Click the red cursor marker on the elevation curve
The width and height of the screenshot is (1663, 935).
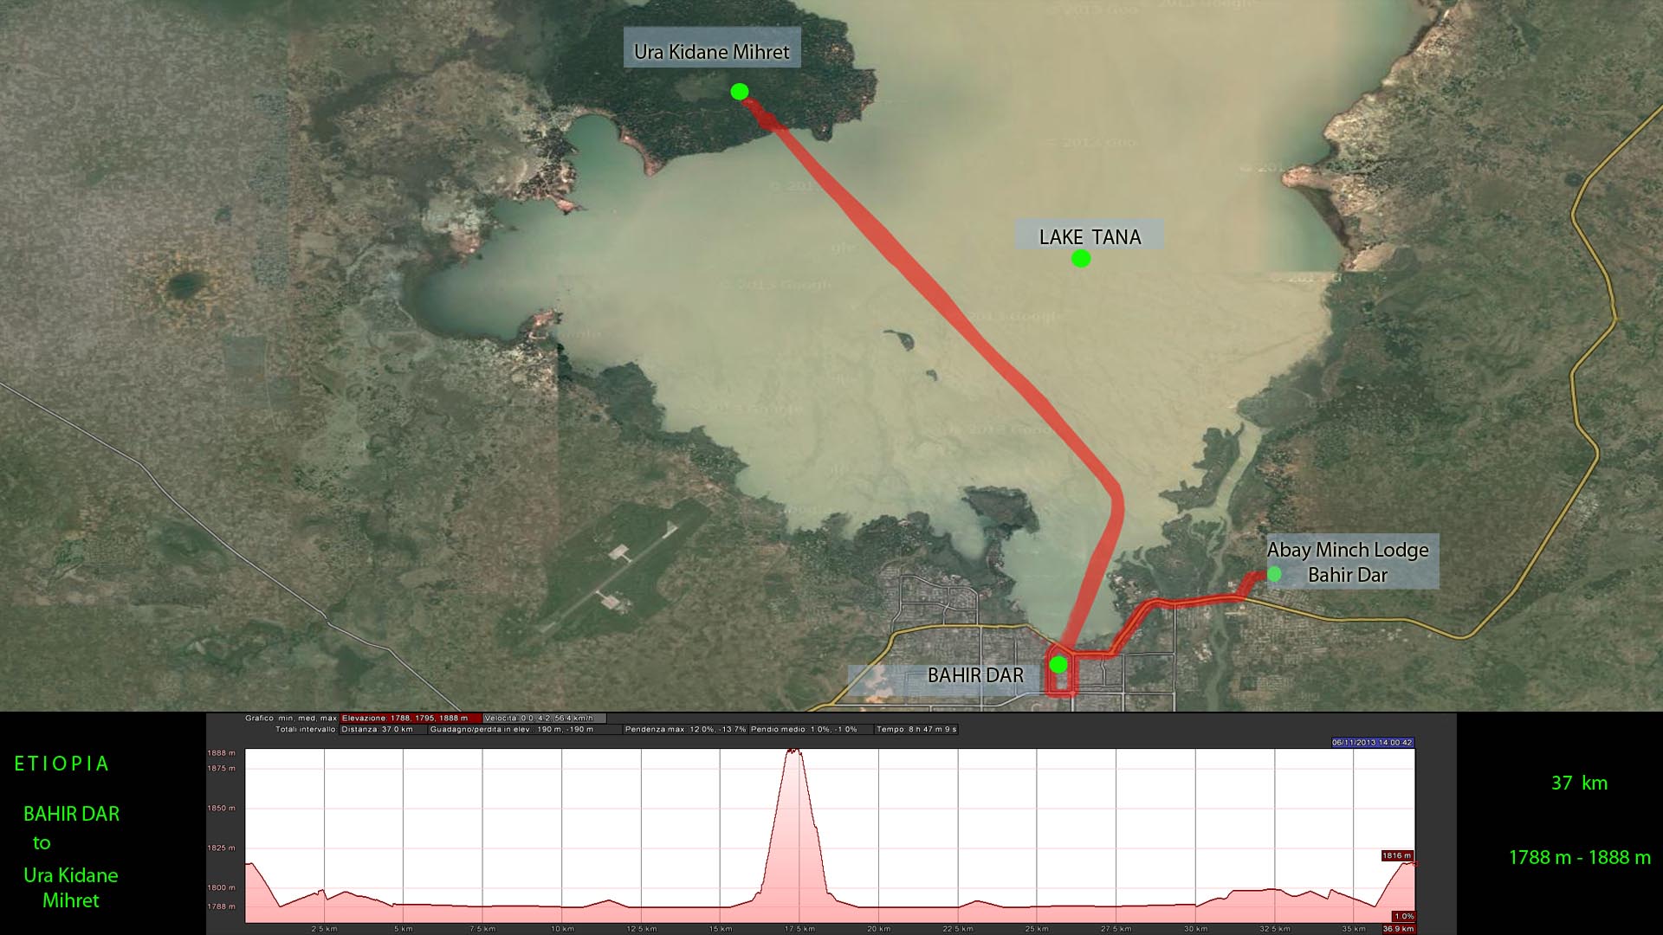pyautogui.click(x=1414, y=863)
